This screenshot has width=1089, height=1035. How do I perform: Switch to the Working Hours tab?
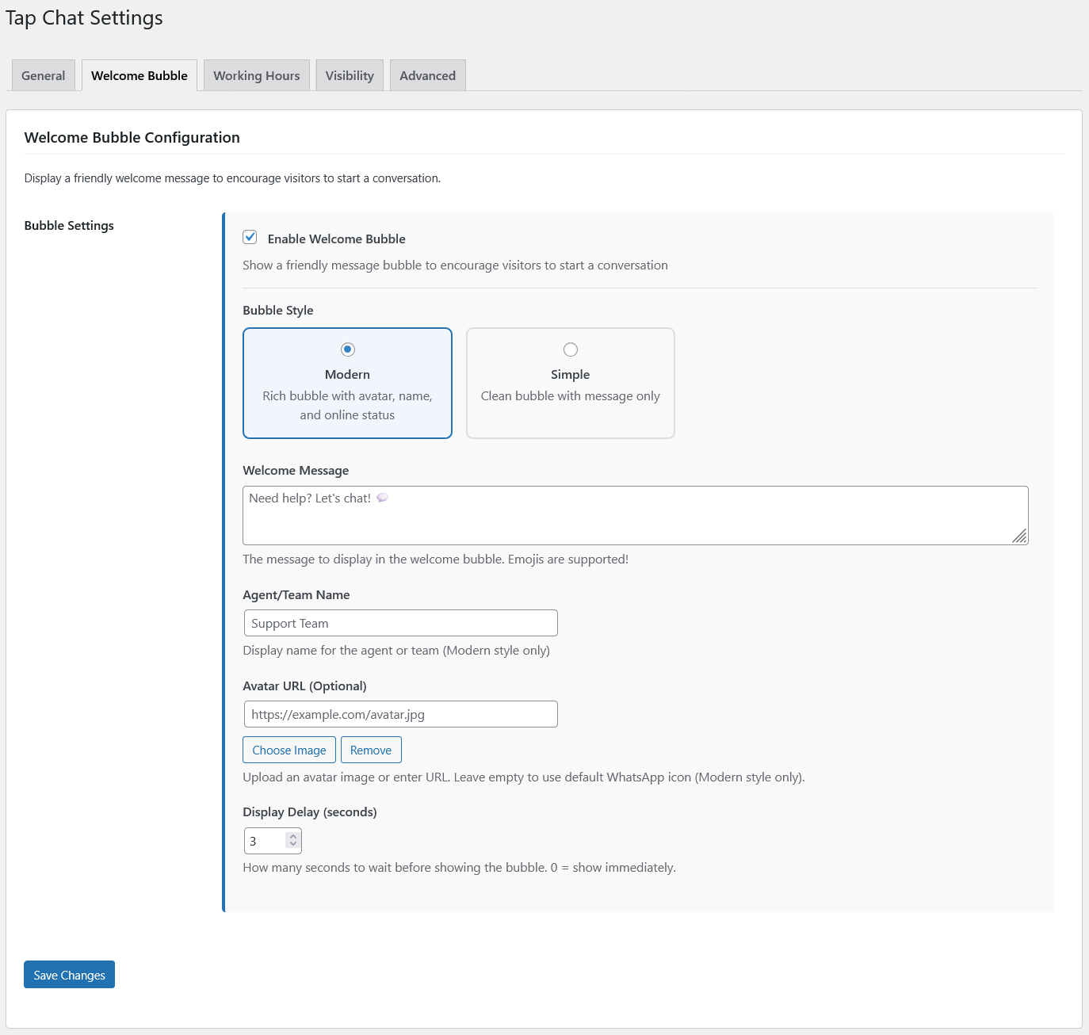click(x=257, y=76)
